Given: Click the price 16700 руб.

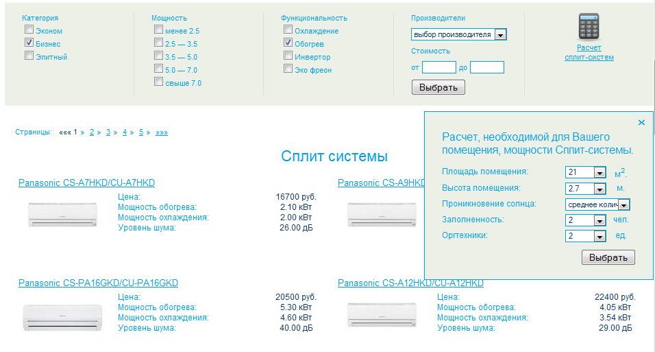Looking at the screenshot, I should click(296, 197).
